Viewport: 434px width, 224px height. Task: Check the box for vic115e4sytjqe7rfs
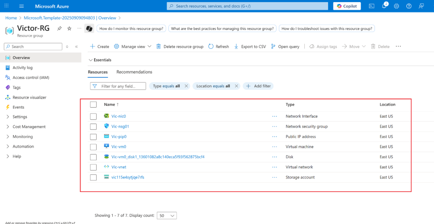[93, 178]
